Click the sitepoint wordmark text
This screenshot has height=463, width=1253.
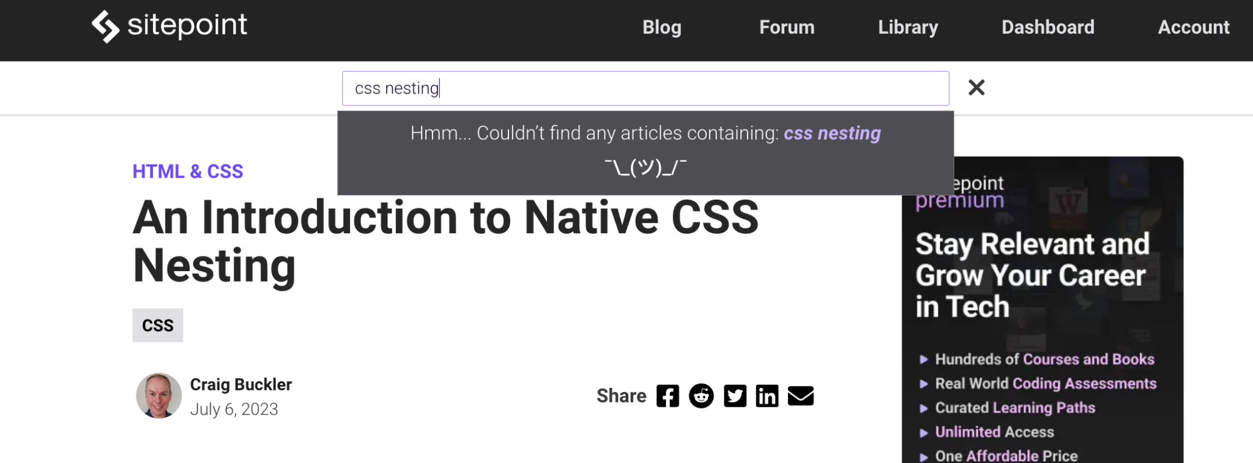pyautogui.click(x=187, y=26)
